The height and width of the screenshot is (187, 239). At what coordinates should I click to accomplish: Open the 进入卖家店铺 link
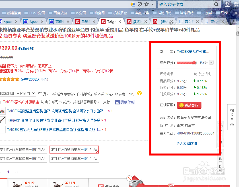tap(187, 144)
